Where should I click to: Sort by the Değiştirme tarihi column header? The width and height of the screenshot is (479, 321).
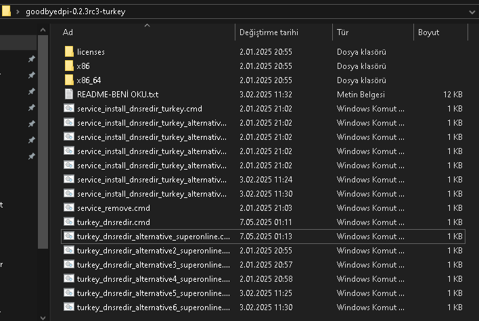(x=269, y=32)
